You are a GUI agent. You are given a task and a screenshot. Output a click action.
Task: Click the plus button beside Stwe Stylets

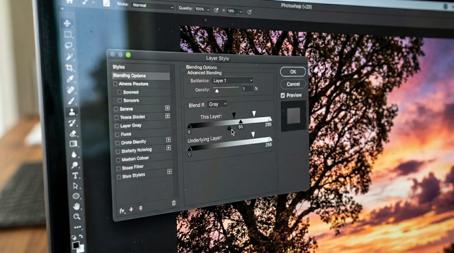tap(169, 171)
